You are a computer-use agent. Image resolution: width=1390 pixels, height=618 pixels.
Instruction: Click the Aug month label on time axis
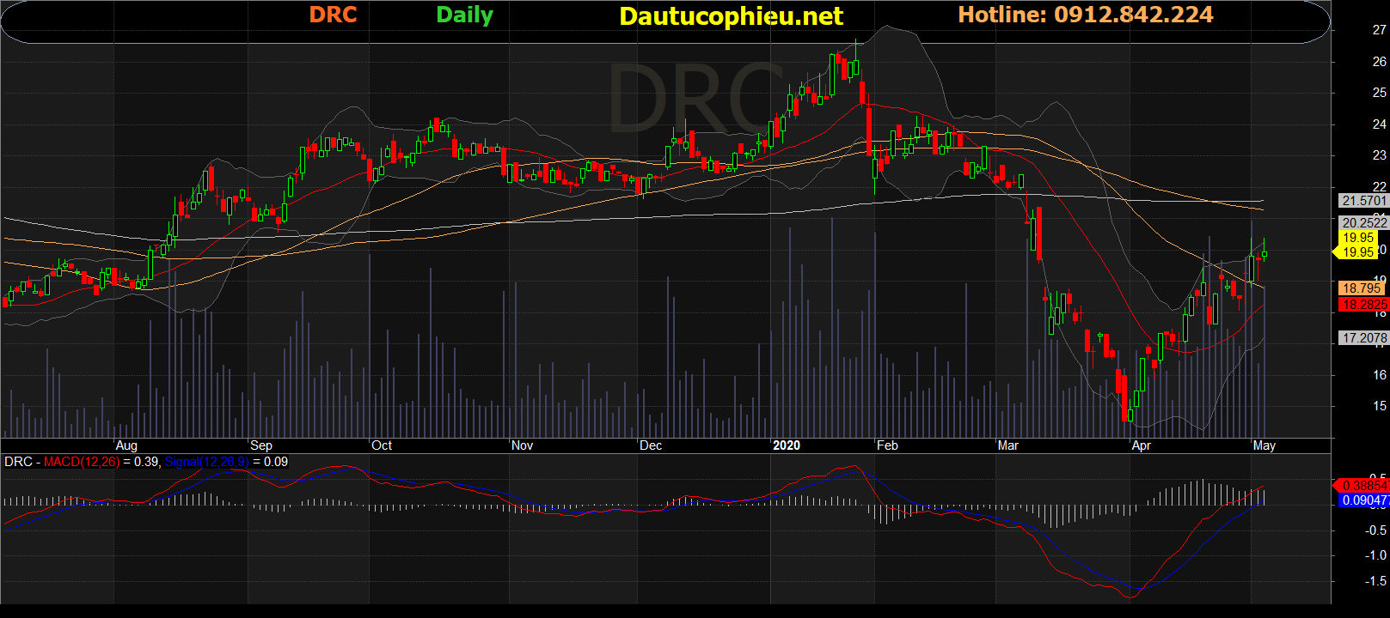coord(126,445)
